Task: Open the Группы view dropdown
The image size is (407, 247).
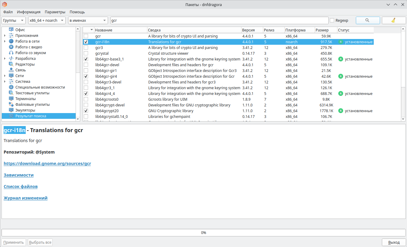Action: click(x=14, y=21)
